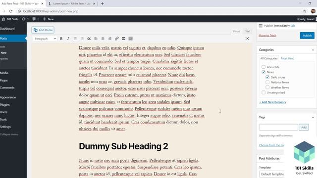Reload the browser page
Viewport: 317px width, 178px height.
pyautogui.click(x=11, y=11)
